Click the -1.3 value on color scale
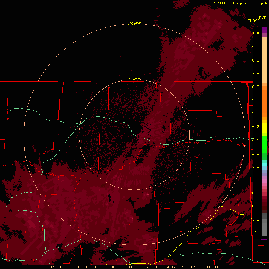This screenshot has width=269, height=269. tap(254, 219)
